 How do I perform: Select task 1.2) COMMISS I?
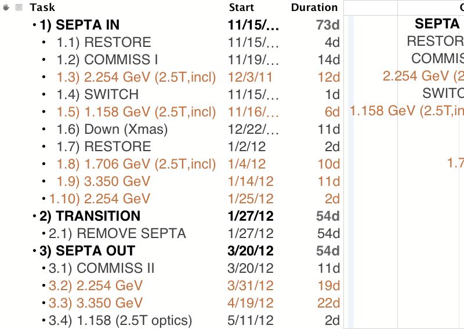click(x=107, y=60)
